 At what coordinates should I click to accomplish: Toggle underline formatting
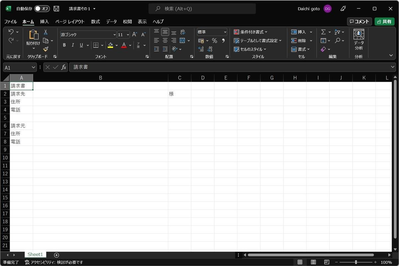[81, 45]
